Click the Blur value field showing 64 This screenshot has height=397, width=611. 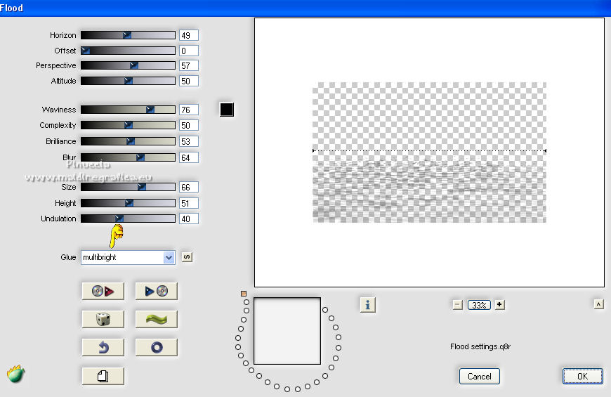pos(189,157)
